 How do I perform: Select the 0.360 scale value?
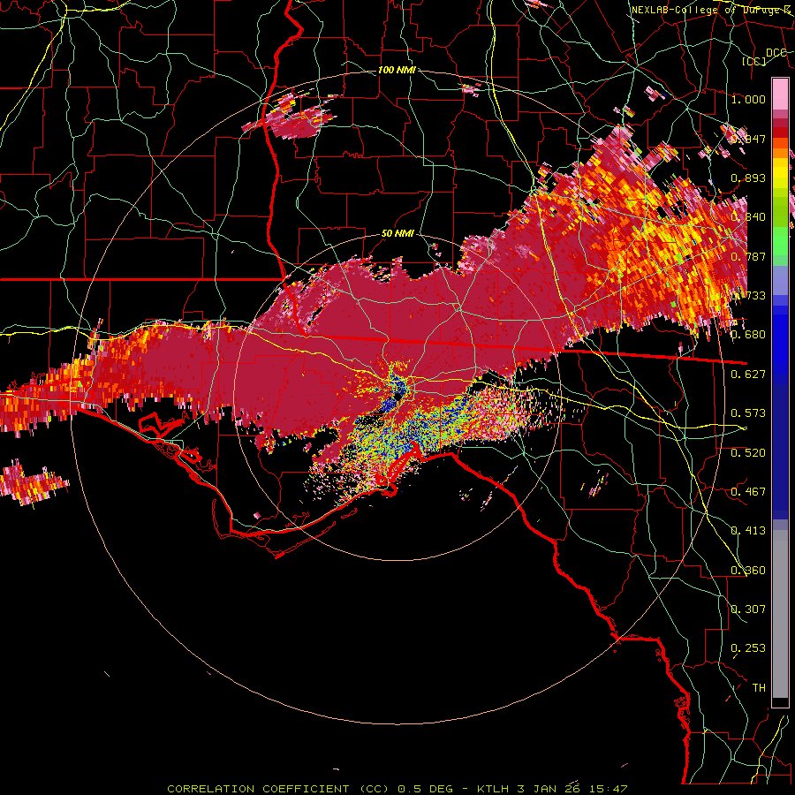click(x=748, y=571)
